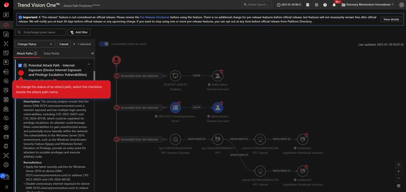Viewport: 406px width, 192px height.
Task: Collapse the Potential Attack Path card chevron
Action: coord(89,64)
